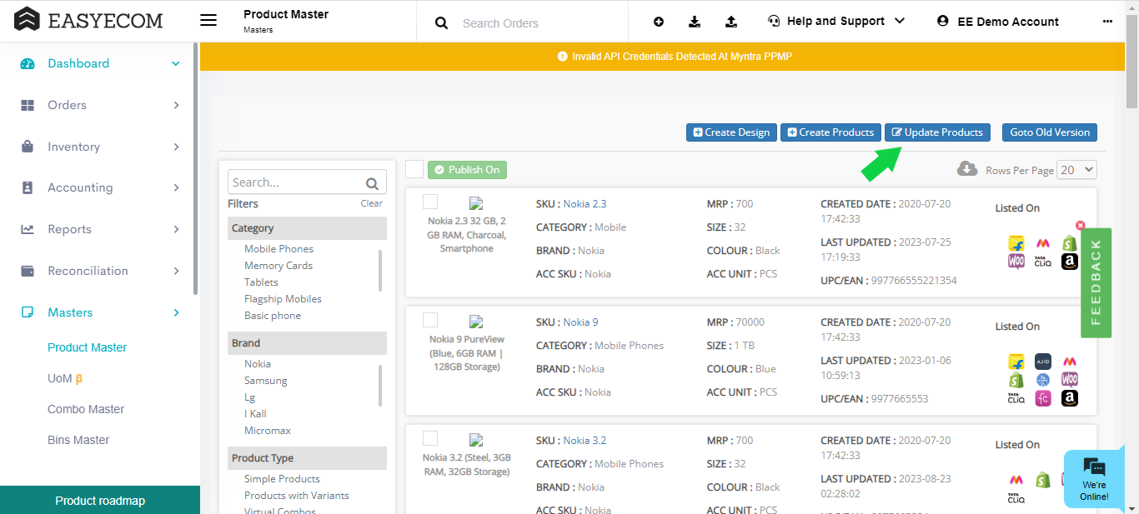Image resolution: width=1139 pixels, height=514 pixels.
Task: Click Myntra icon on Nokia 2.3 card
Action: 1042,244
